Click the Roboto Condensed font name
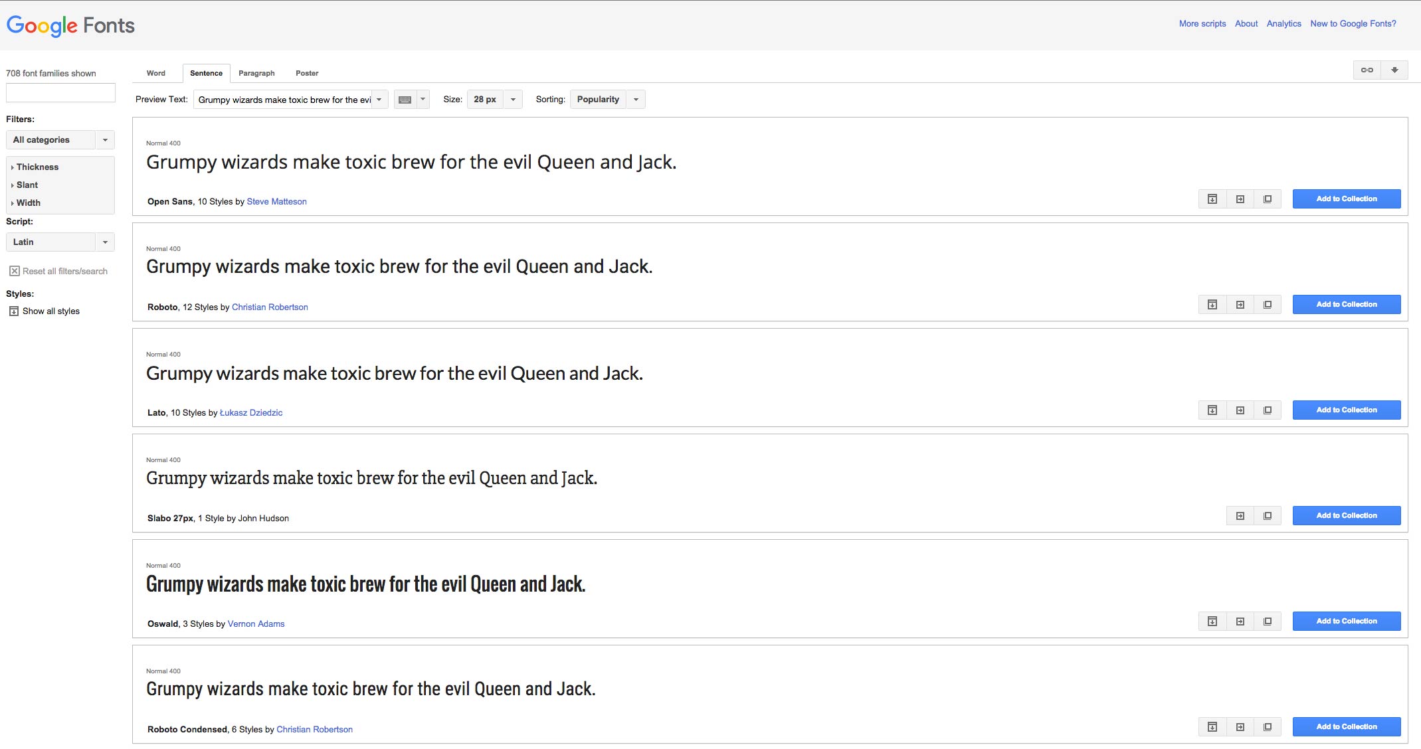 coord(187,730)
